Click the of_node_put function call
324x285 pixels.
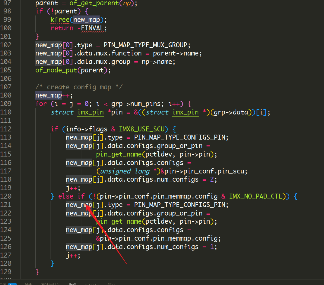click(56, 70)
